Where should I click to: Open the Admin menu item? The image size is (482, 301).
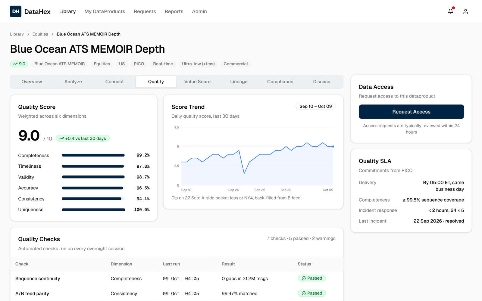(x=199, y=11)
